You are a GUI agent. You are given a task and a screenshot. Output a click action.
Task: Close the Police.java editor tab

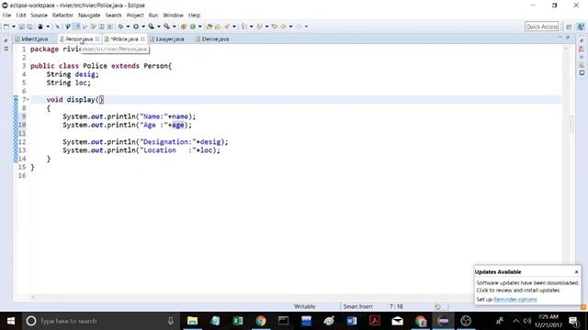(143, 38)
